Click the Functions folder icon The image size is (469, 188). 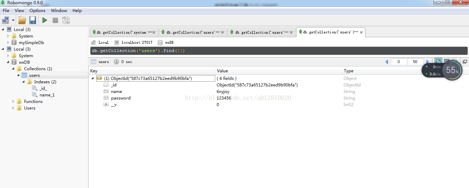click(19, 101)
